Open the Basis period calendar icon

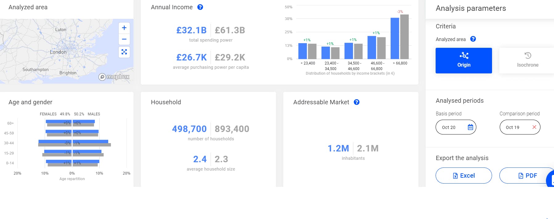[x=470, y=127]
